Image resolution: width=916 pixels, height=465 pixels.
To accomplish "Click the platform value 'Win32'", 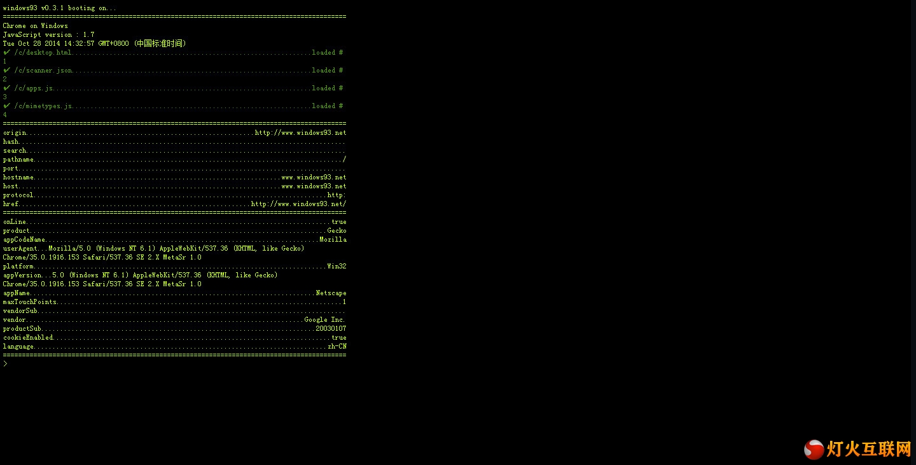I will pos(337,267).
